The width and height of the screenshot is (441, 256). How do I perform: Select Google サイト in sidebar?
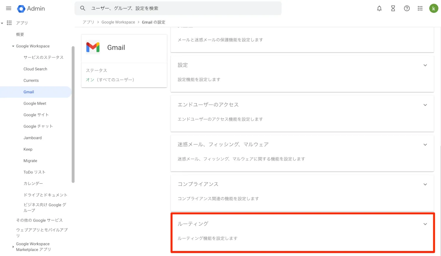(36, 115)
